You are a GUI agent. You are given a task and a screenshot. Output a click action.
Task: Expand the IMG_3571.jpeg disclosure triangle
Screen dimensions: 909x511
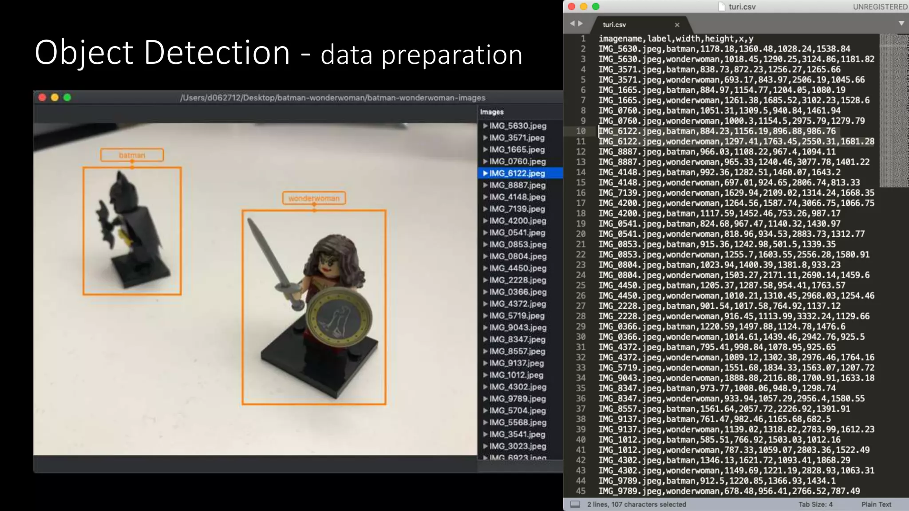[485, 138]
